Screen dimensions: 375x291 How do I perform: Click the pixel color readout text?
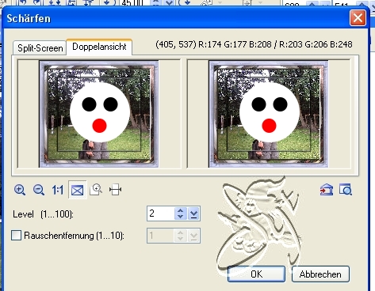point(254,44)
